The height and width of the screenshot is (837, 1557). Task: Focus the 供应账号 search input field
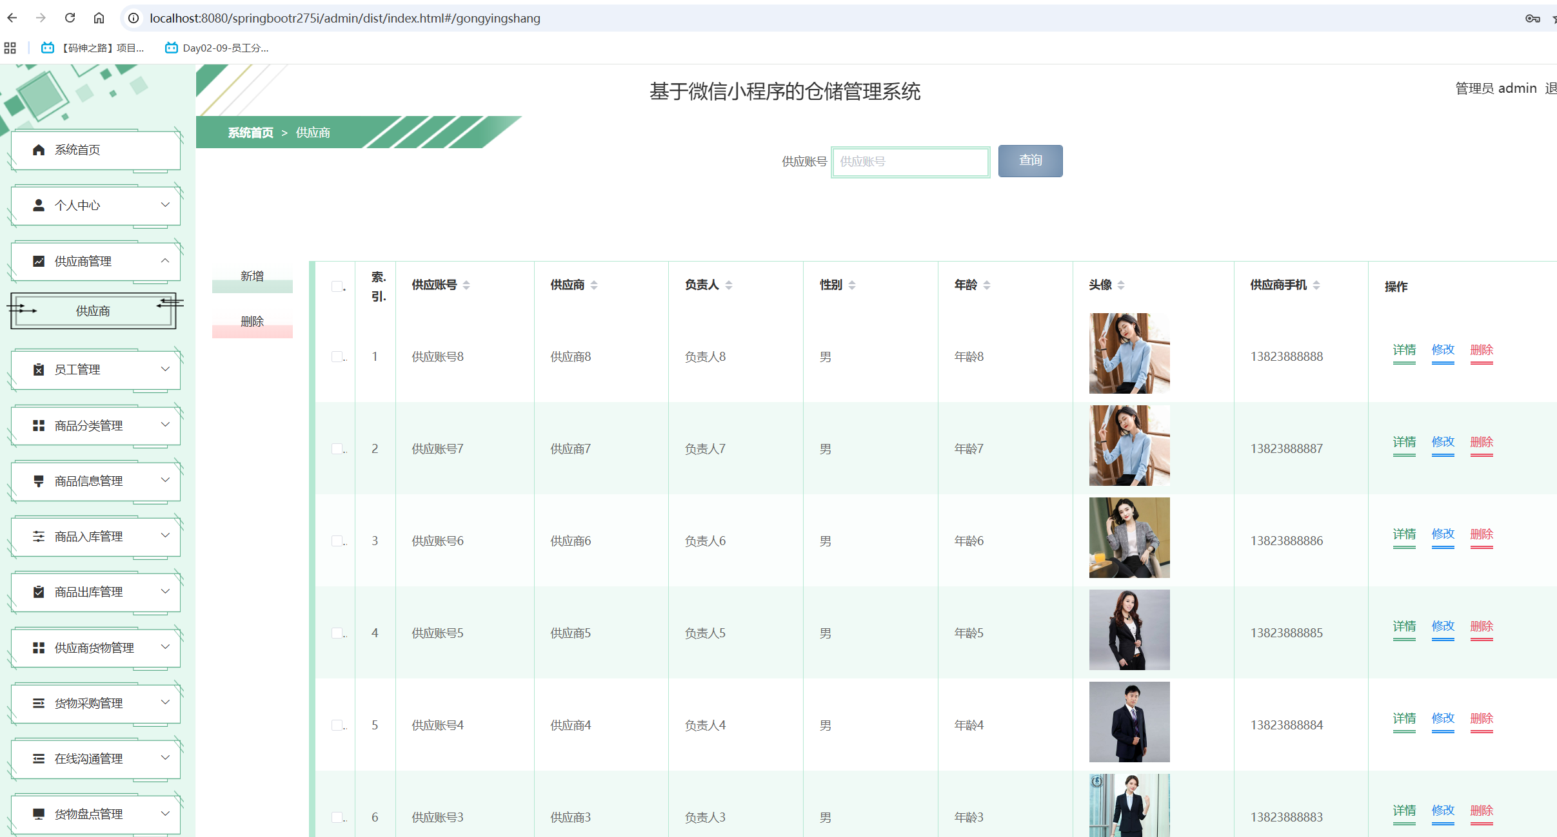pyautogui.click(x=910, y=162)
